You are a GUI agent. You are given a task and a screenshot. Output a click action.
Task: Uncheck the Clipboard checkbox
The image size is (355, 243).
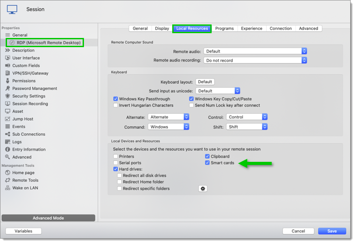coord(207,156)
